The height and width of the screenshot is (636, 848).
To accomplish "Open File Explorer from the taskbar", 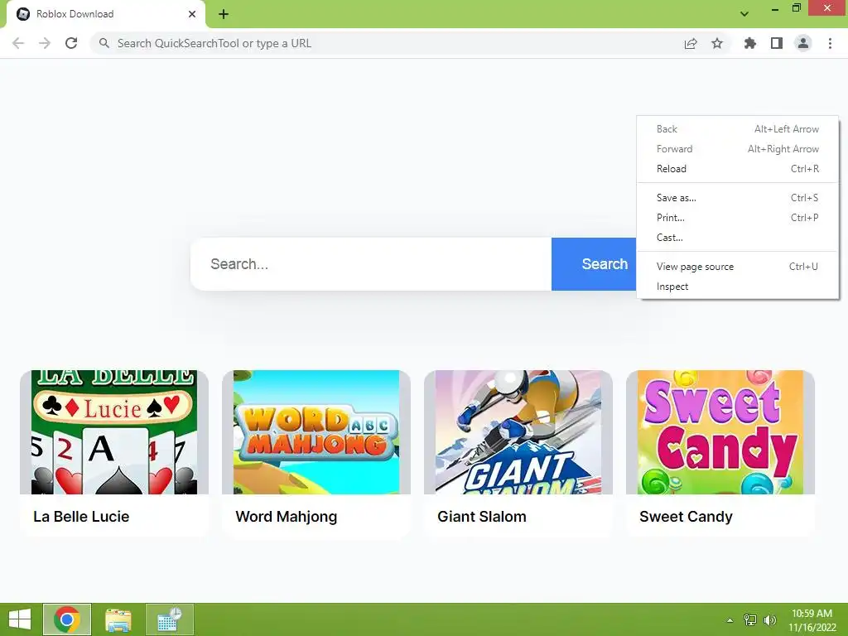I will [118, 619].
